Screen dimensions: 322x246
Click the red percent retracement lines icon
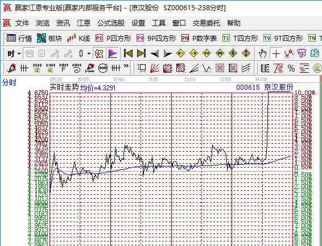(278, 68)
